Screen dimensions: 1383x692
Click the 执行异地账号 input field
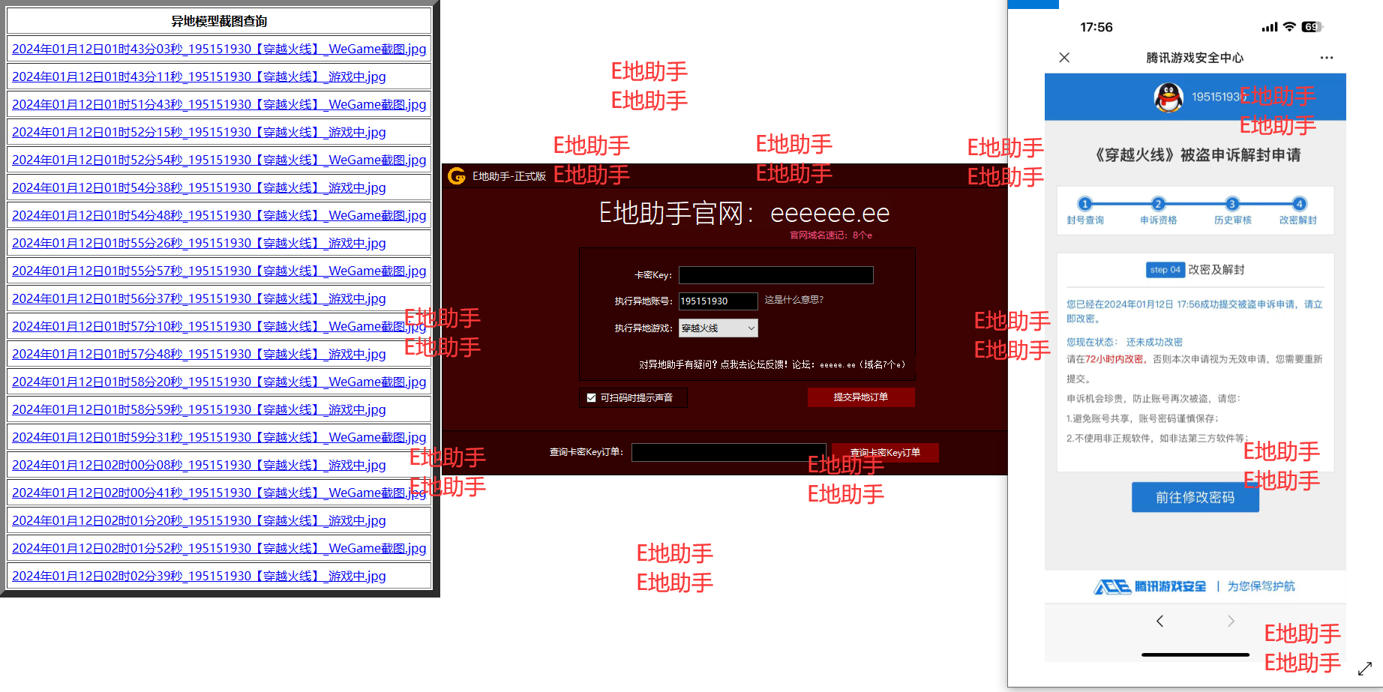[x=718, y=301]
